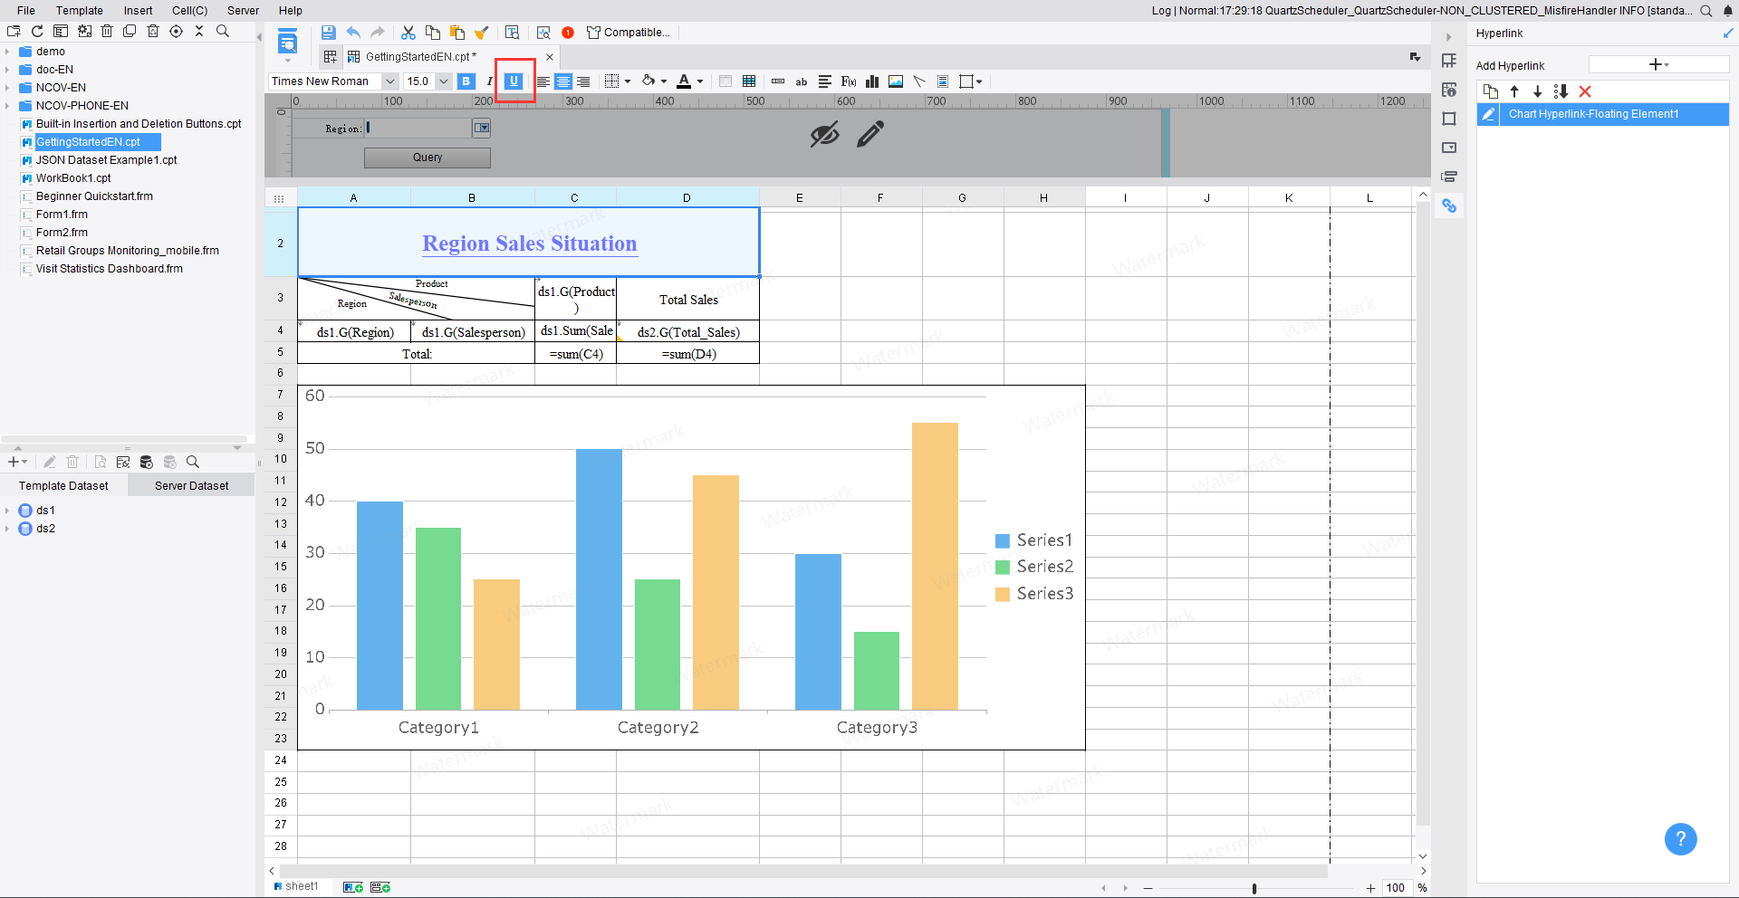
Task: Open the Hyperlink panel chain icon
Action: click(1449, 206)
